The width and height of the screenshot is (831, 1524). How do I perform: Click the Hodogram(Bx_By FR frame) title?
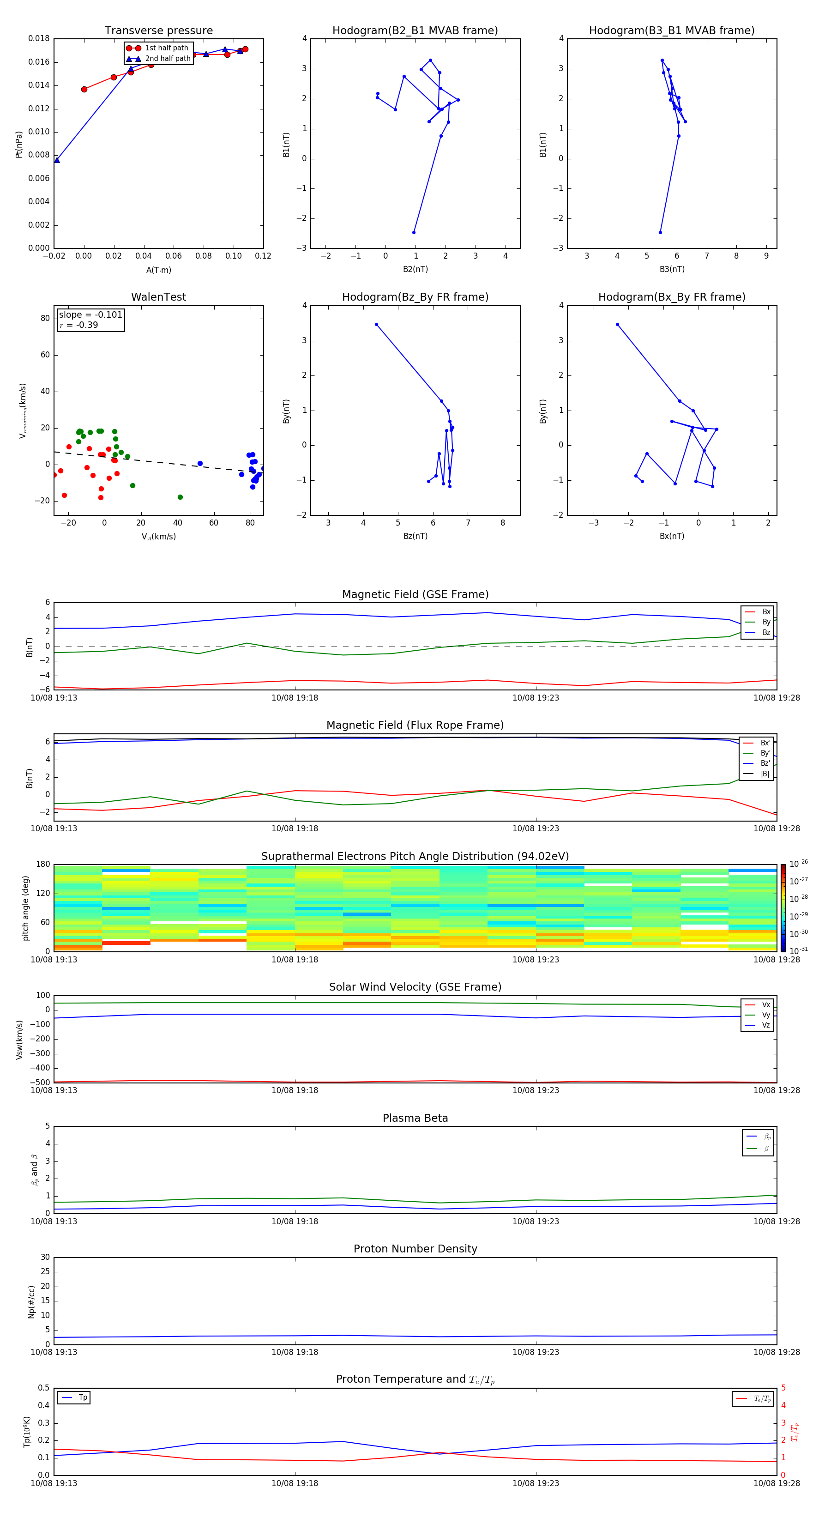pyautogui.click(x=671, y=297)
